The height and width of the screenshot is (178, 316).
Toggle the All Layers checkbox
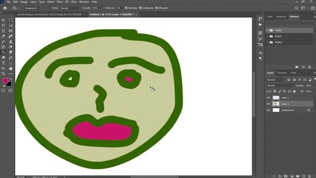coord(157,8)
